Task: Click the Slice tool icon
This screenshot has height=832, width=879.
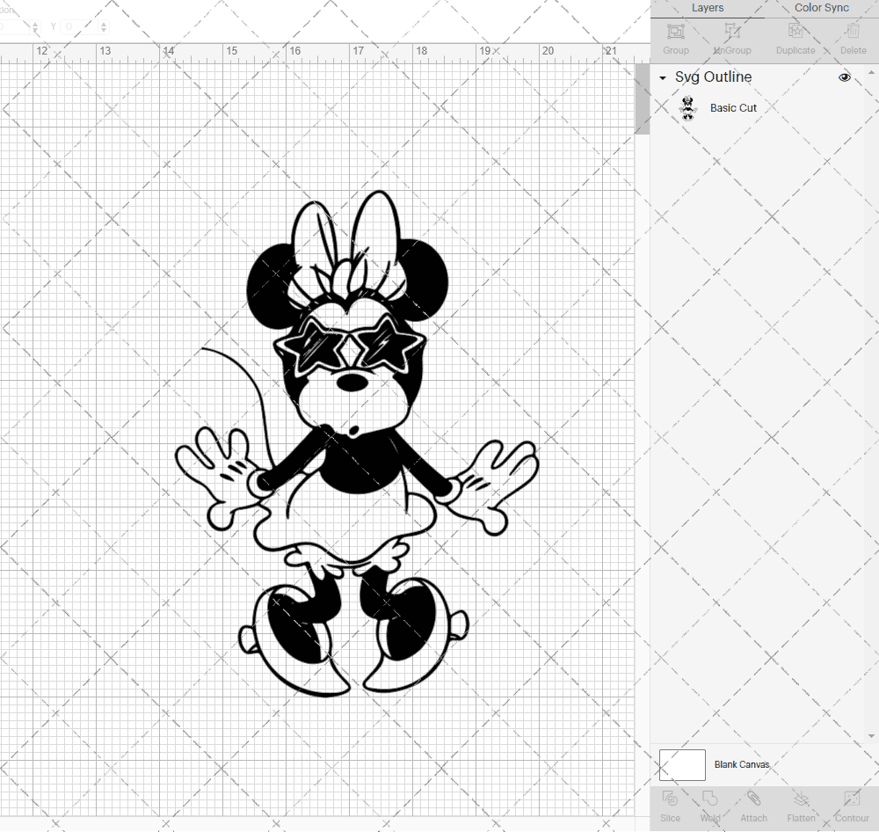Action: (670, 799)
